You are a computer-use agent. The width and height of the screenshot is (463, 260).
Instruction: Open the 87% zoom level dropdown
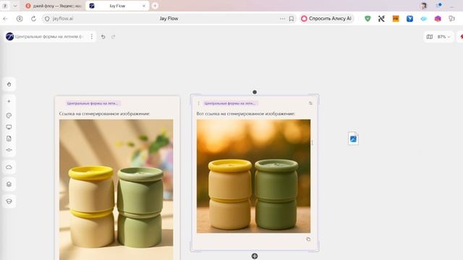coord(443,37)
